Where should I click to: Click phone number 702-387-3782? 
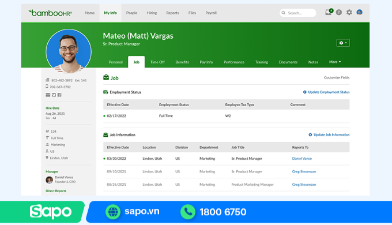(60, 87)
